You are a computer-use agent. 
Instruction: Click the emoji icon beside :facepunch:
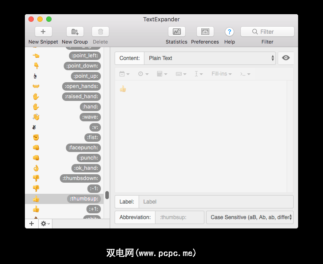point(36,148)
